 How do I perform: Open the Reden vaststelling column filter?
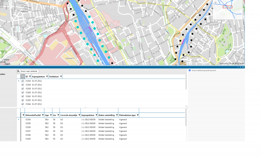[117, 115]
